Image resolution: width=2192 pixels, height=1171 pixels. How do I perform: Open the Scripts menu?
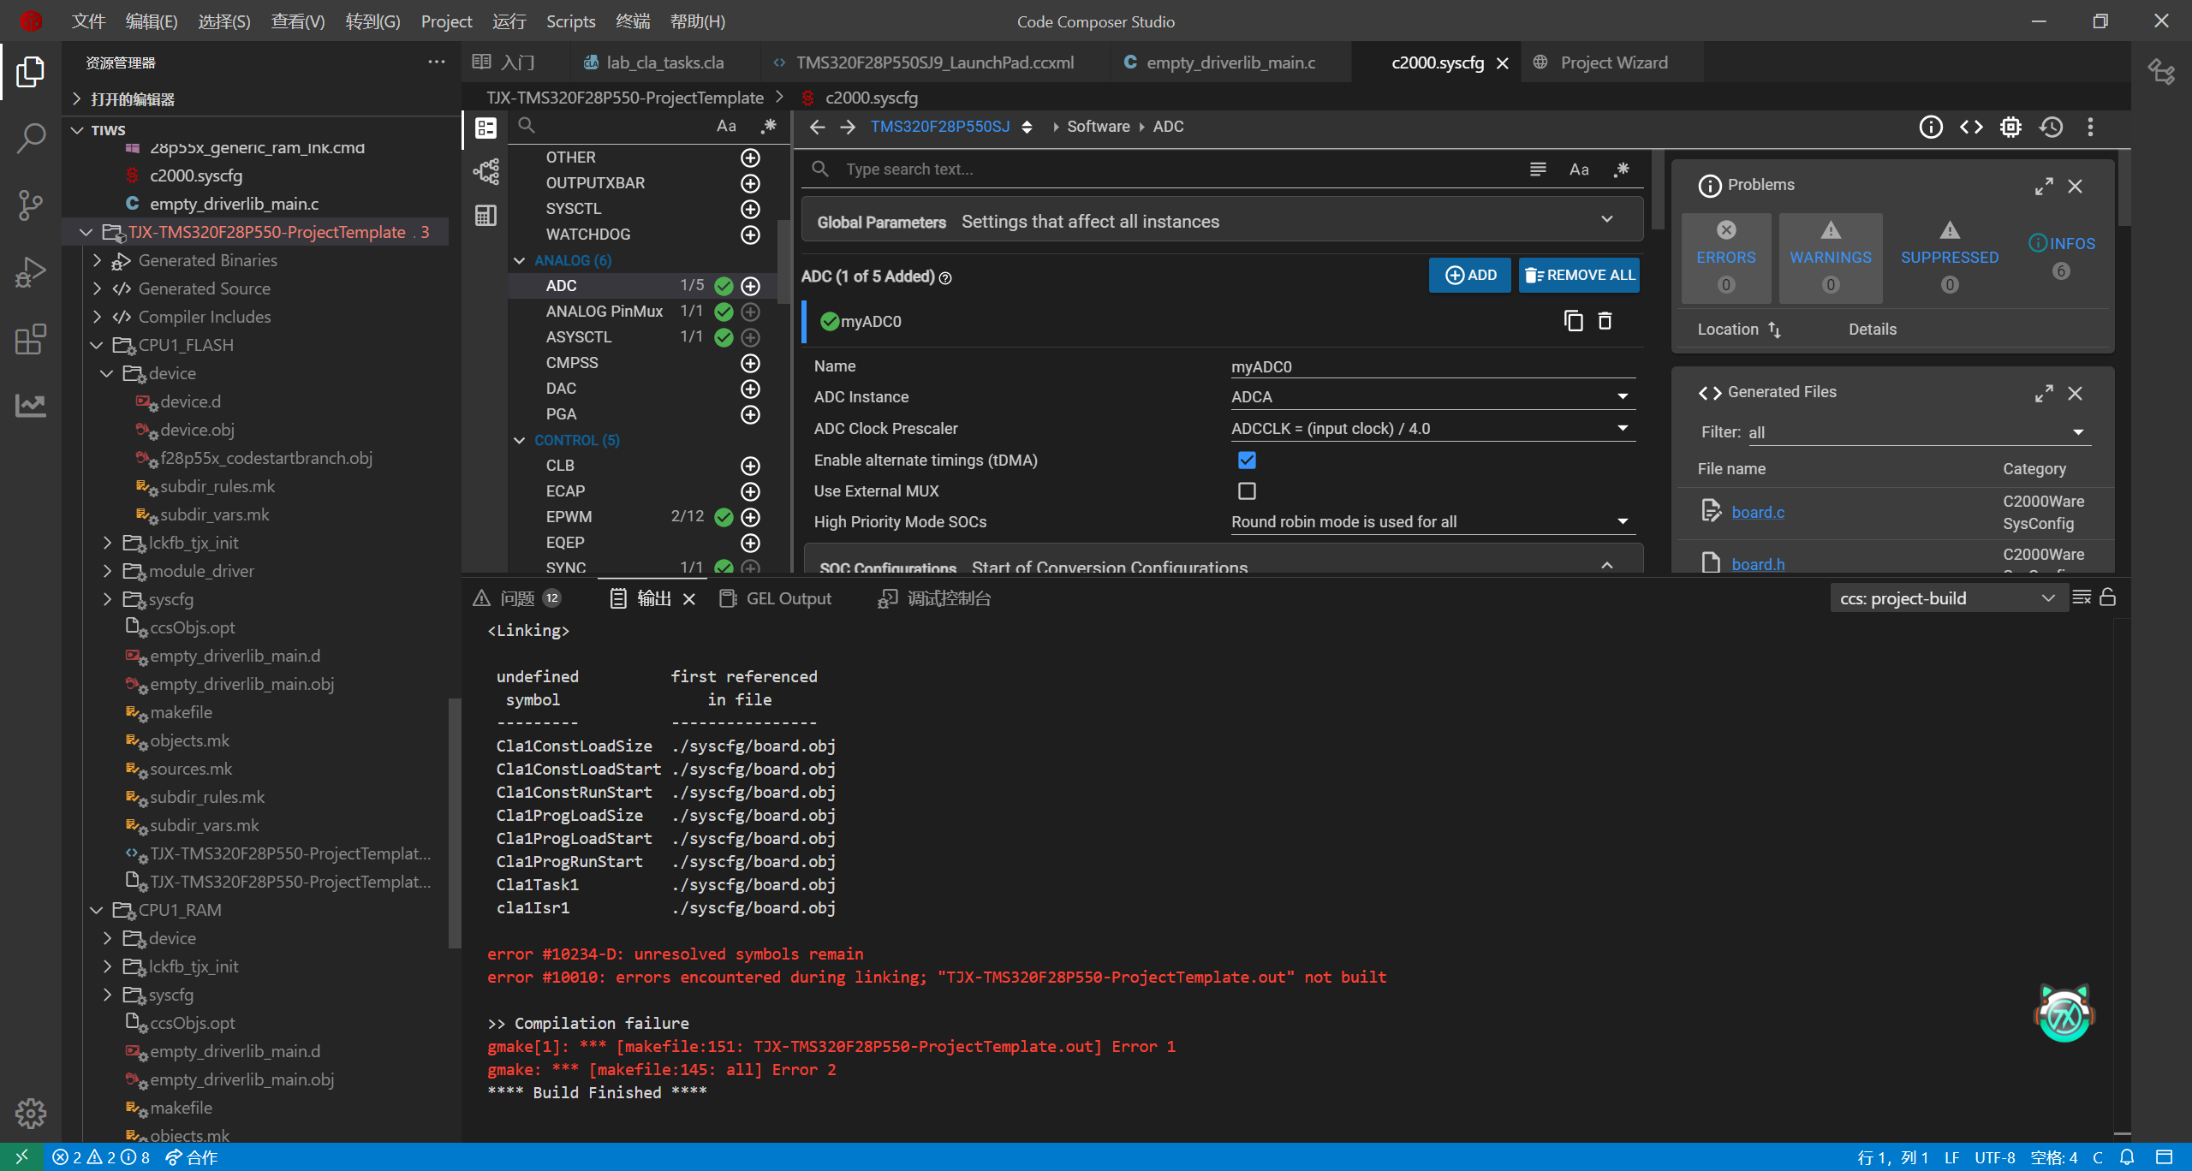click(x=570, y=21)
